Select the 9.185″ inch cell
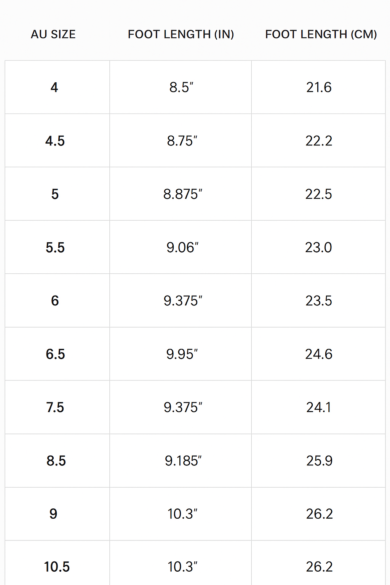390x585 pixels. coord(183,461)
